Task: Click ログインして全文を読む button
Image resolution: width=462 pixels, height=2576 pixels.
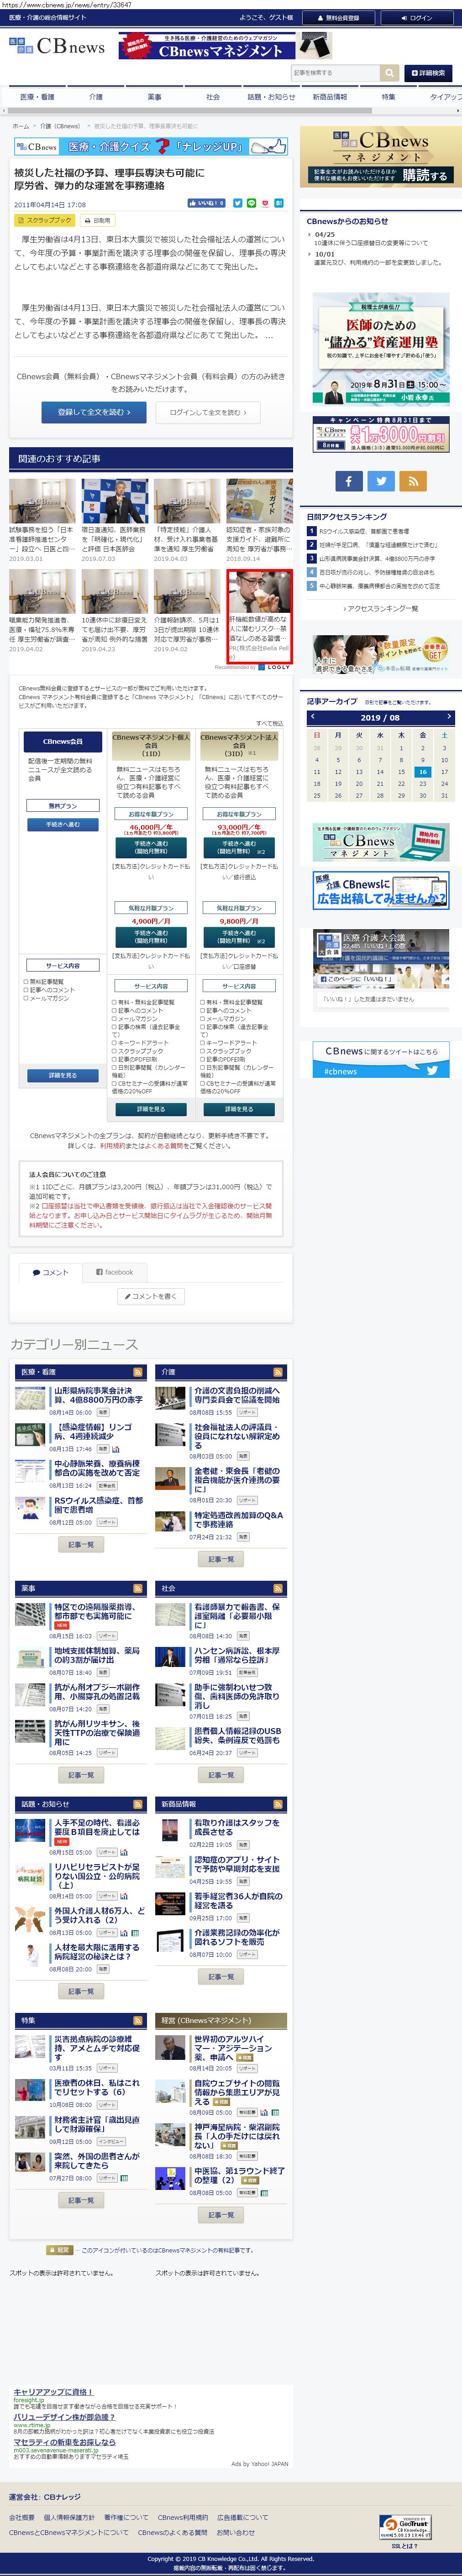Action: (x=208, y=411)
